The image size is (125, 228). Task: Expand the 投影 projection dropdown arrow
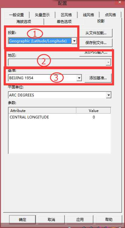click(74, 41)
